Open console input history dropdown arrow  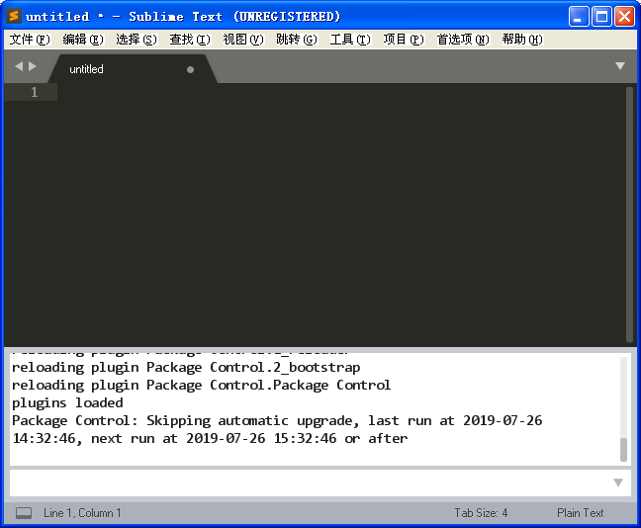(618, 483)
